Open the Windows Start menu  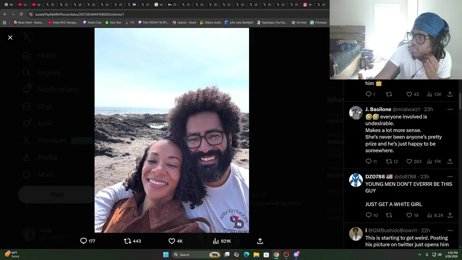tap(166, 255)
